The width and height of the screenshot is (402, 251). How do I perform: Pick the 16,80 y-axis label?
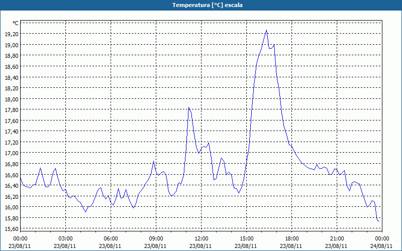click(12, 164)
